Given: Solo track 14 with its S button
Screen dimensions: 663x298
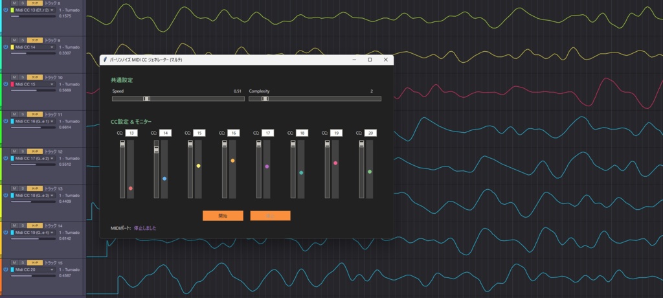Looking at the screenshot, I should (x=23, y=225).
